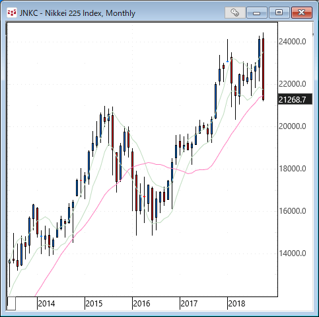Close the JNKC chart window
This screenshot has width=319, height=317.
pyautogui.click(x=302, y=13)
